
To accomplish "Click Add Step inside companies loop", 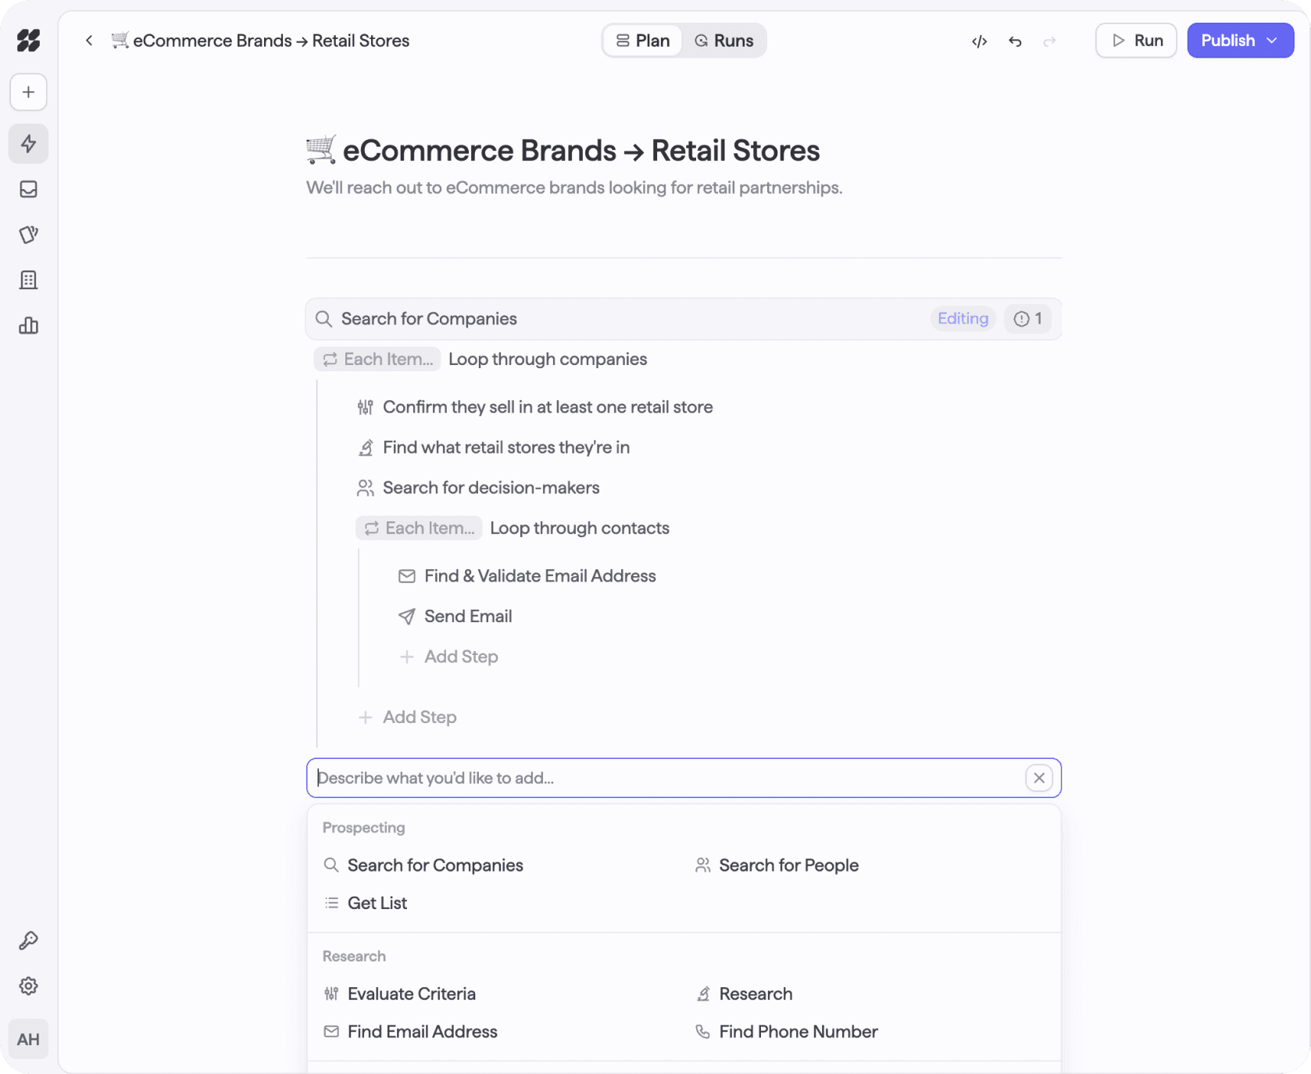I will pyautogui.click(x=407, y=718).
